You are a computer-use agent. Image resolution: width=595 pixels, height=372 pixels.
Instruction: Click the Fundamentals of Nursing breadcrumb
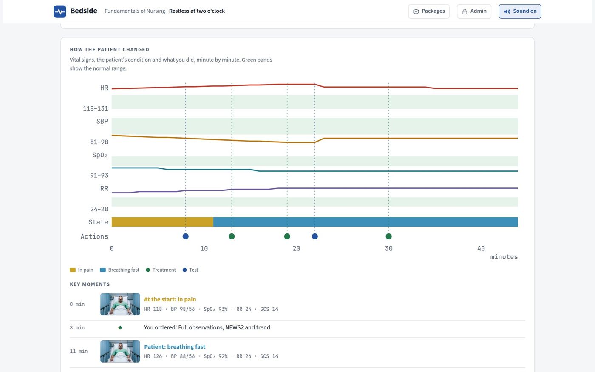point(135,11)
